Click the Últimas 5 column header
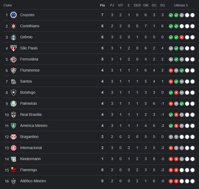This screenshot has height=189, width=199. (181, 5)
